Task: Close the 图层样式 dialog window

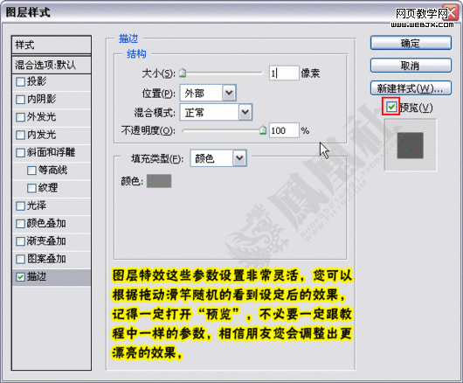Action: (452, 13)
